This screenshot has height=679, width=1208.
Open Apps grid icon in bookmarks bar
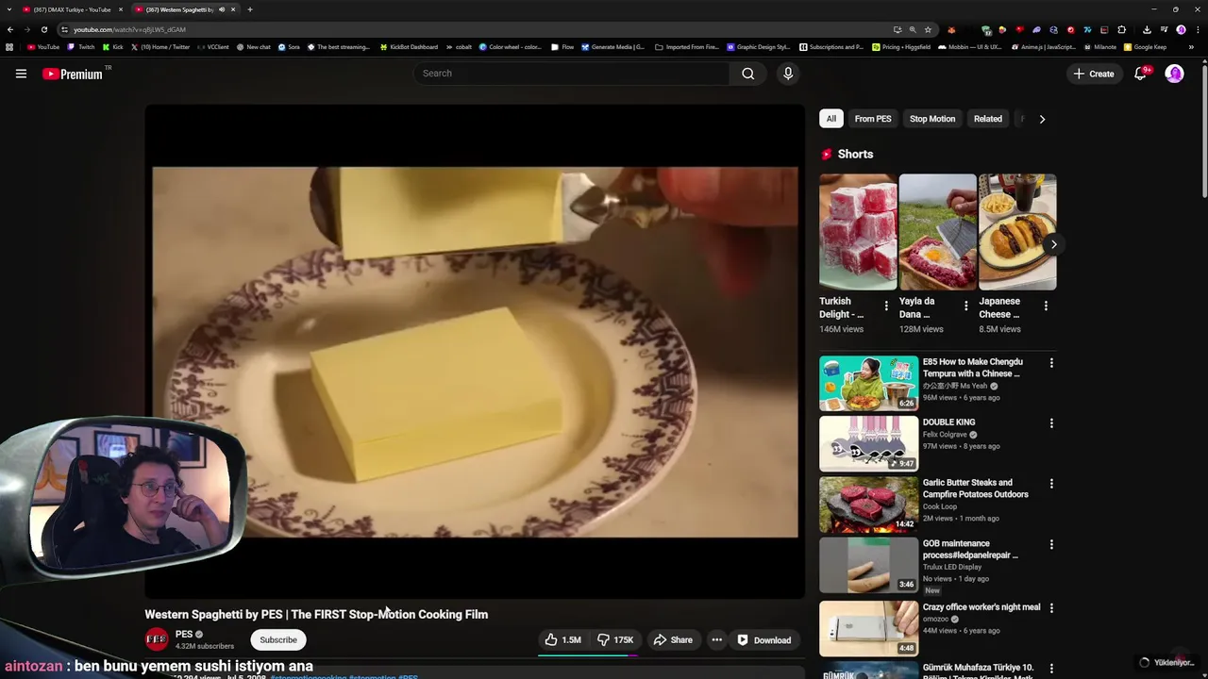[9, 46]
